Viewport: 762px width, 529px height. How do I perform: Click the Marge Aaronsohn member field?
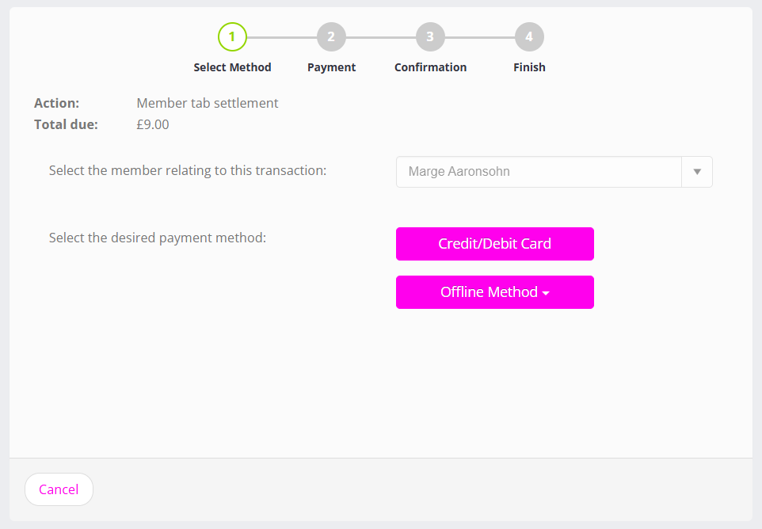538,172
